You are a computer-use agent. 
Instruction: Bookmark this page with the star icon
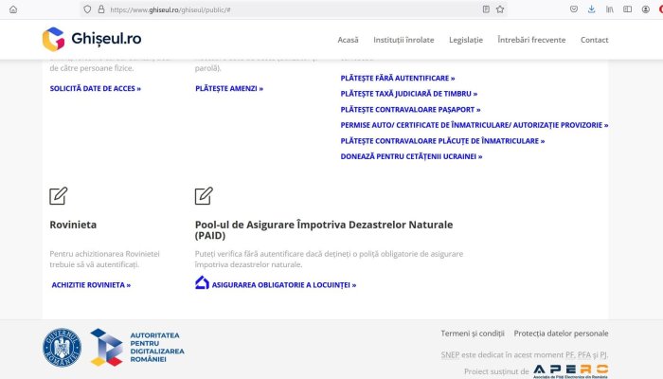pyautogui.click(x=500, y=9)
